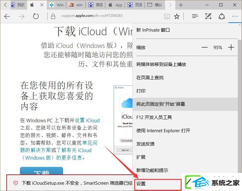Screen dimensions: 242x191
Task: Switch to the 确认 tab
Action: 154,5
